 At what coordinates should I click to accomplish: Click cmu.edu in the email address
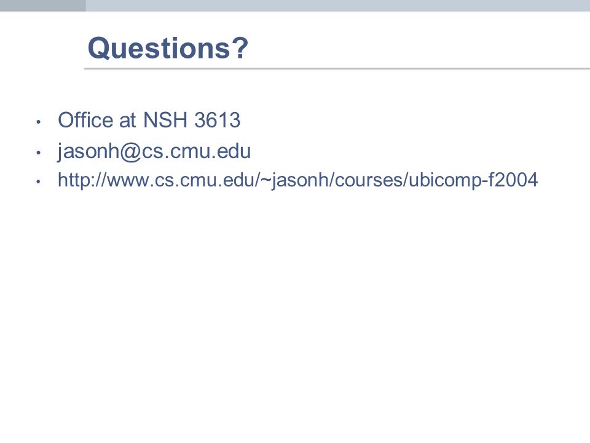[x=210, y=151]
